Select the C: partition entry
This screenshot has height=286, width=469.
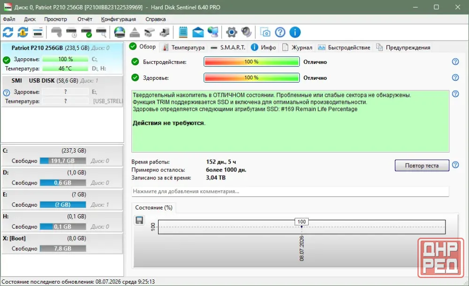(62, 156)
